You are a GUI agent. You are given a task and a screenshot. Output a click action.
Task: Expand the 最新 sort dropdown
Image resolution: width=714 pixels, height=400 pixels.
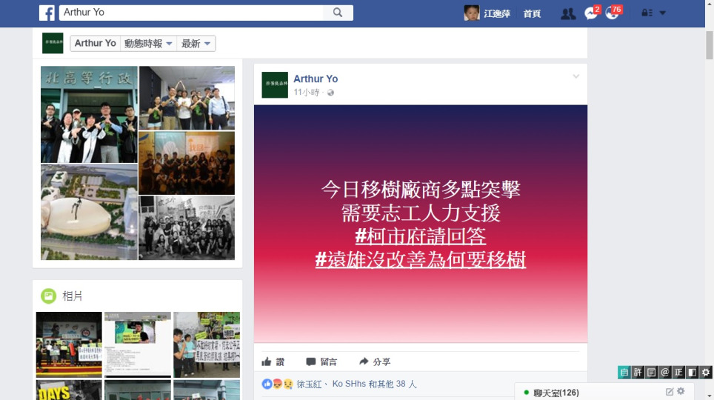[x=196, y=43]
